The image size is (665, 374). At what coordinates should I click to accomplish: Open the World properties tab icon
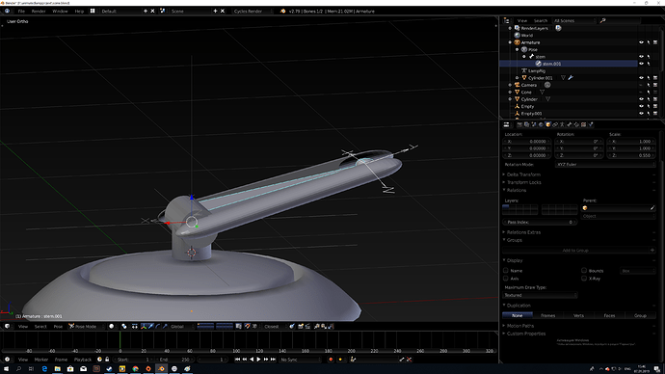tap(542, 124)
